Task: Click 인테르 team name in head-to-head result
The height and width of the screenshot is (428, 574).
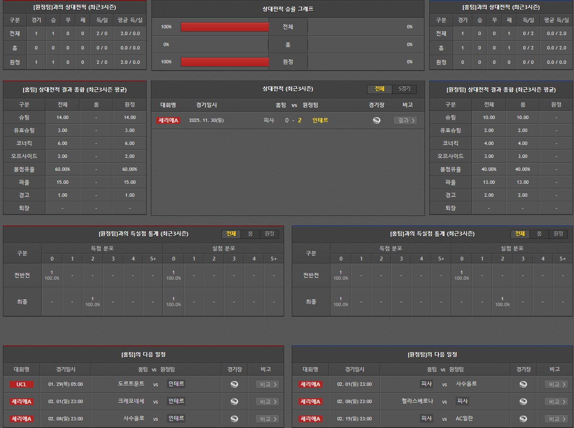Action: [320, 120]
